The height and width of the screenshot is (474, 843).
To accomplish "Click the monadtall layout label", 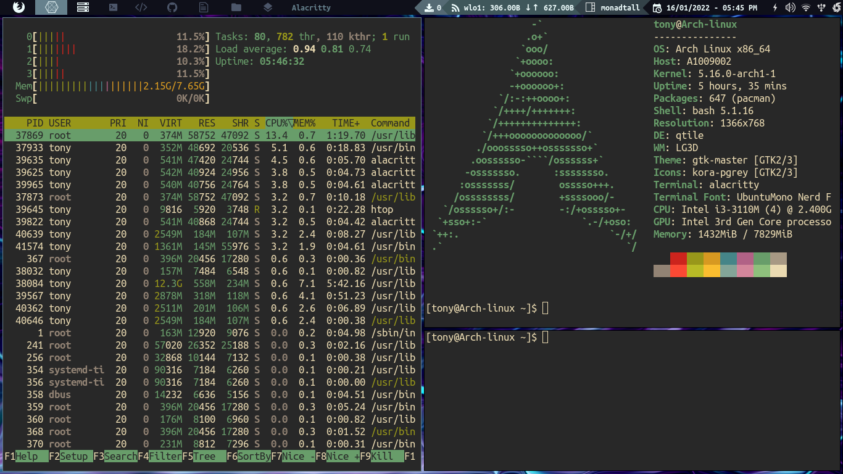I will (x=620, y=8).
